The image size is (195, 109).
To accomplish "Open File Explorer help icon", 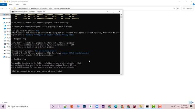I will pos(194,4).
